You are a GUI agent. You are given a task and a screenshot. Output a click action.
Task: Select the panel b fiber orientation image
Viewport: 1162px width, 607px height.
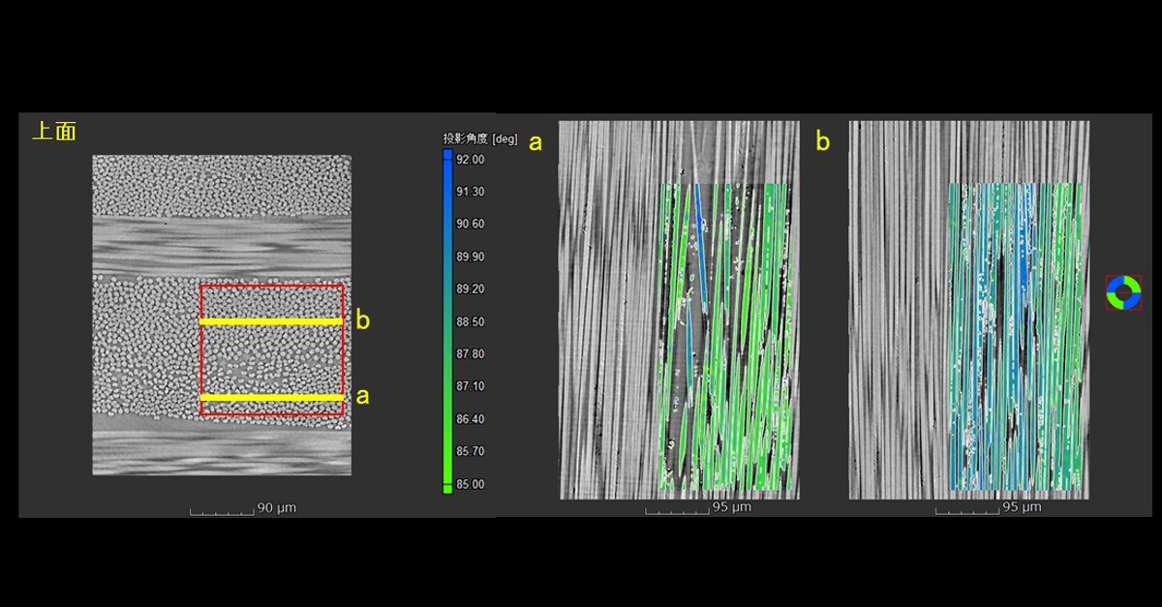969,310
